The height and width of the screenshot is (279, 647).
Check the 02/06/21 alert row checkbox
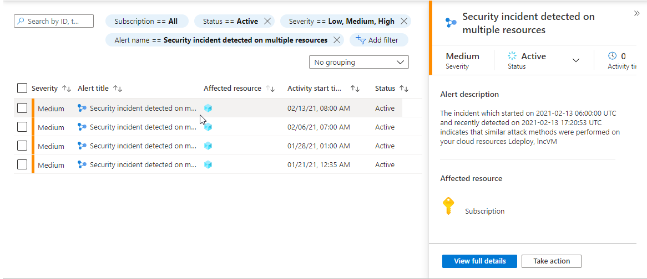(22, 127)
